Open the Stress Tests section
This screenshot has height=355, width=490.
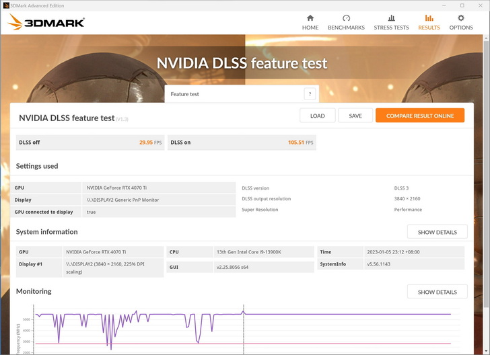pyautogui.click(x=391, y=18)
